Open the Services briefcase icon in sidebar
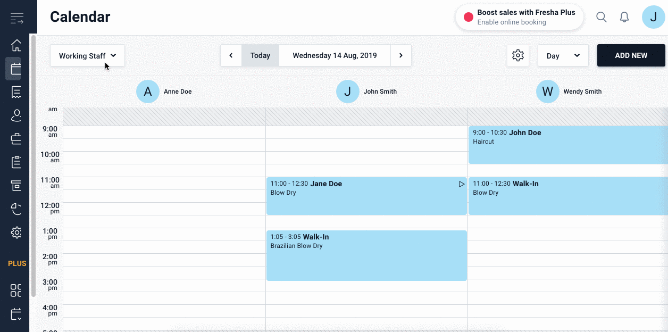The image size is (668, 332). click(16, 139)
